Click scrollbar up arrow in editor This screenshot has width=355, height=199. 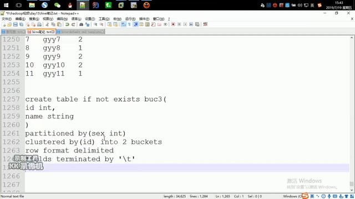tap(352, 38)
